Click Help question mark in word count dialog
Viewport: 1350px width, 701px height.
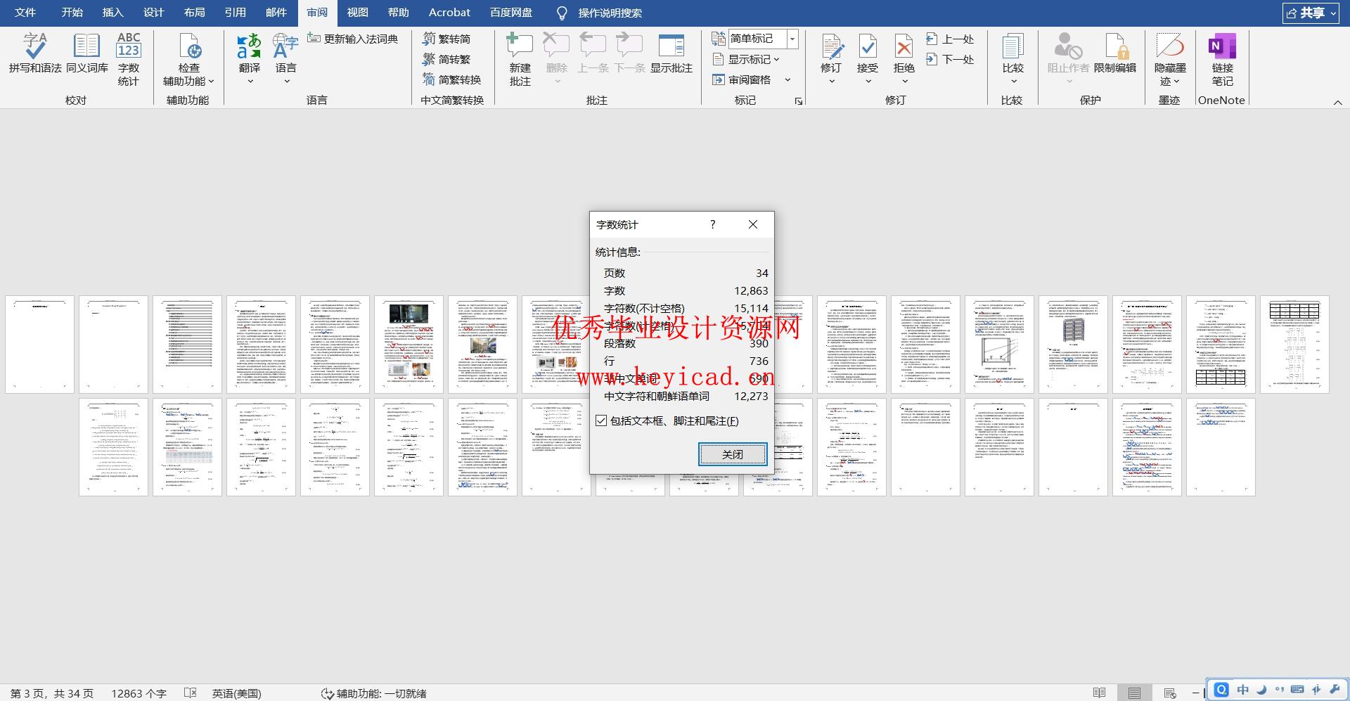pyautogui.click(x=712, y=224)
